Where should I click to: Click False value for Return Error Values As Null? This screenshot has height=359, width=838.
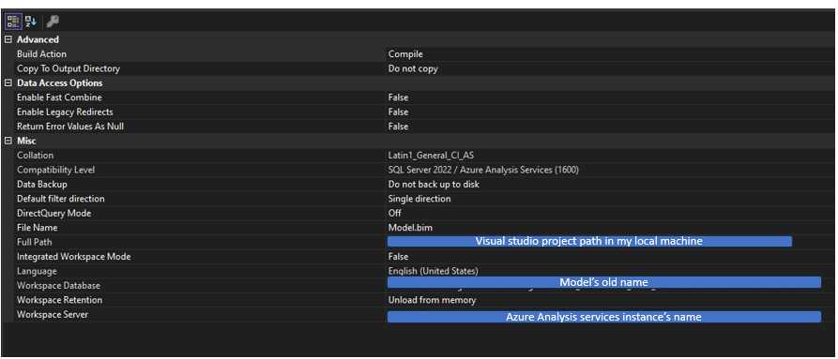[398, 127]
